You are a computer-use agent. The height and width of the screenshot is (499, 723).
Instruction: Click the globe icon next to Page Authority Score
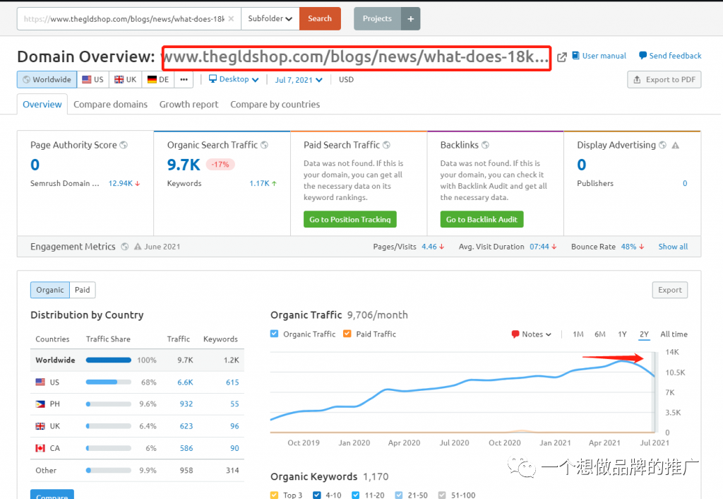click(x=124, y=145)
